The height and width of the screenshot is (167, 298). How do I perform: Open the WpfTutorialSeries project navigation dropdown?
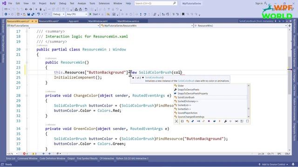tap(53, 26)
